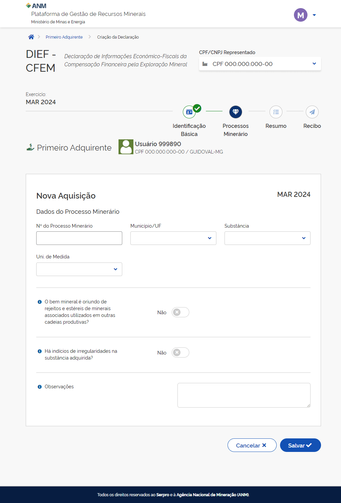Click the Resumo checklist step icon
This screenshot has width=341, height=503.
(x=276, y=112)
